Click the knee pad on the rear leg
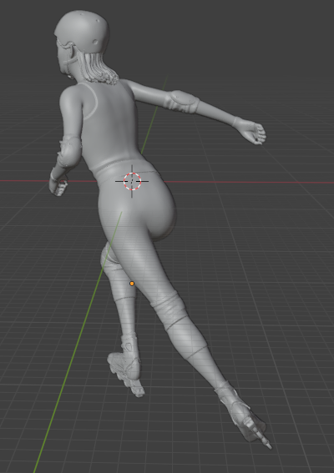 tap(109, 258)
